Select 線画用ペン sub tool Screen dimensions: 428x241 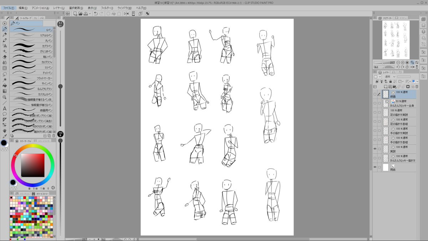coord(32,110)
